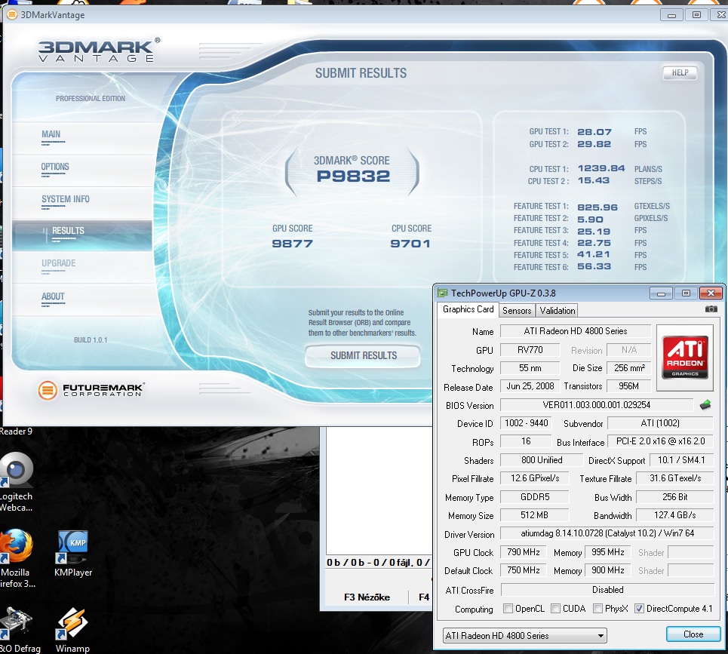Open the Winamp desktop shortcut
728x654 pixels.
click(72, 630)
